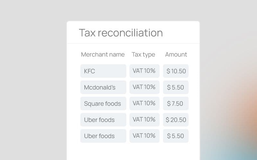This screenshot has width=257, height=160.
Task: Click the empty card area below the table
Action: click(x=133, y=152)
